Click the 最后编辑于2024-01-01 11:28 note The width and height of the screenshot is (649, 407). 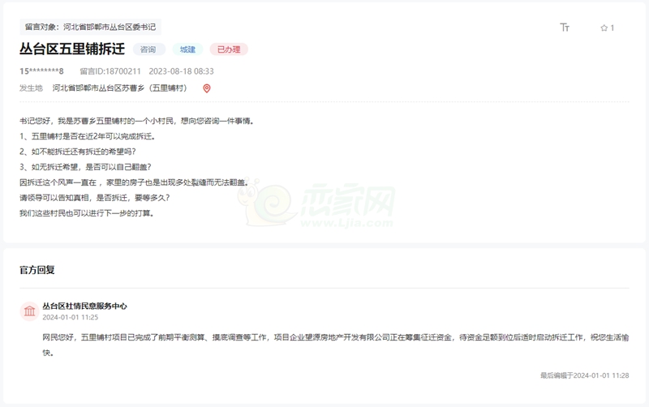point(584,375)
